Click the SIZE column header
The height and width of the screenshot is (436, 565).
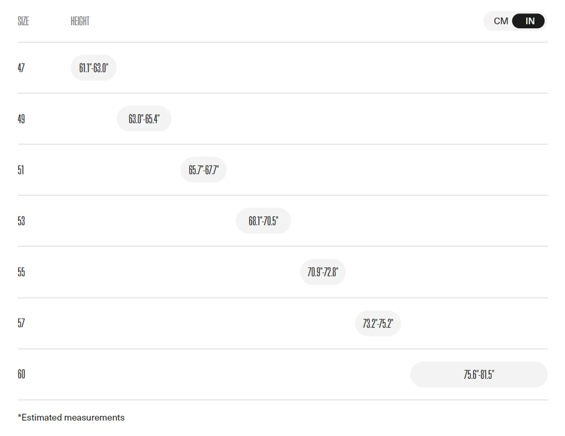tap(23, 21)
